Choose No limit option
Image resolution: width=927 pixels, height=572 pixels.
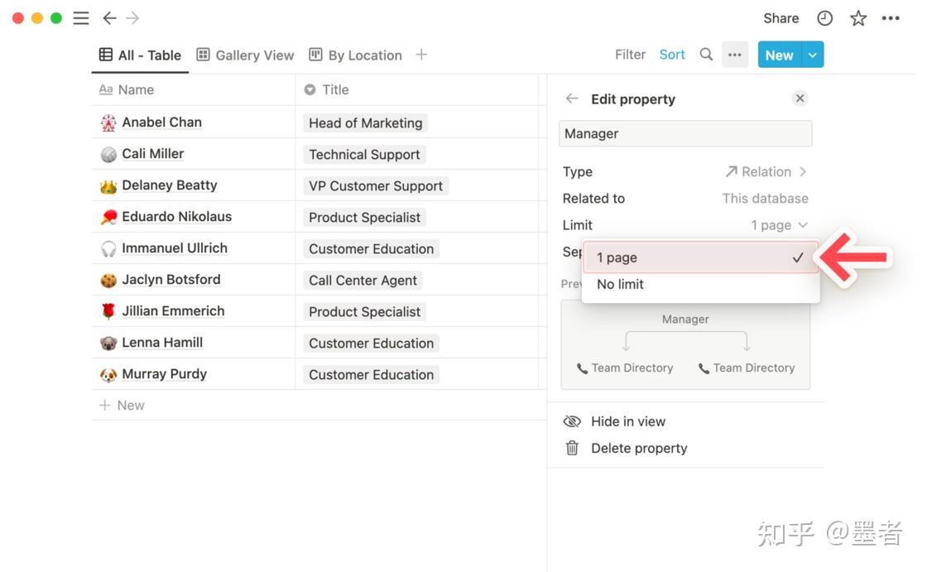(x=621, y=284)
